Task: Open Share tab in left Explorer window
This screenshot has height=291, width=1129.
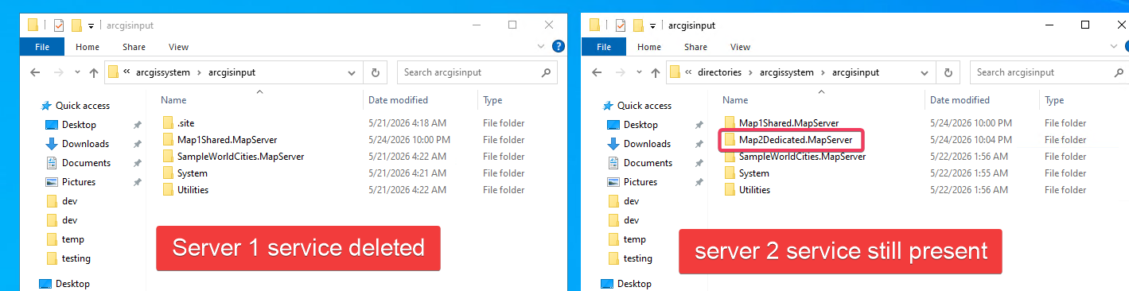Action: tap(134, 47)
